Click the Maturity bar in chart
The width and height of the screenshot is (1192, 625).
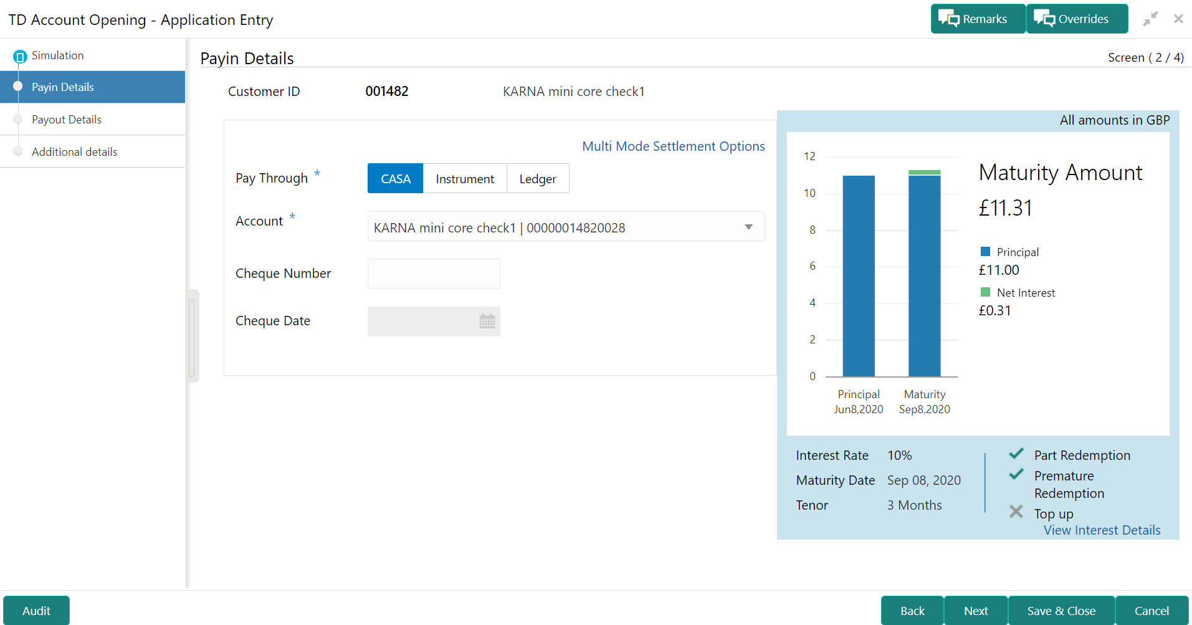coord(925,274)
